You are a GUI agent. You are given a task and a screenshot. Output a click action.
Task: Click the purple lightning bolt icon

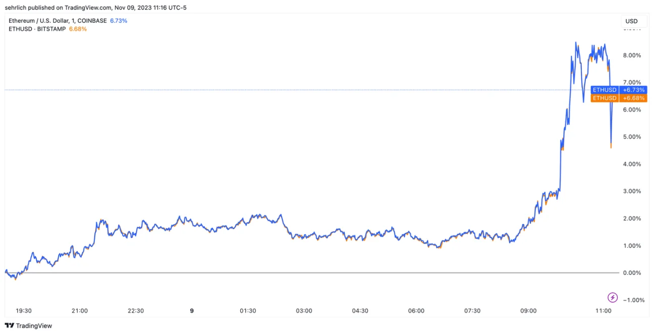tap(612, 297)
